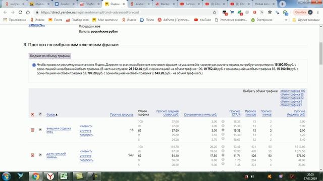
Task: Open Другие закладки folder
Action: (306, 20)
